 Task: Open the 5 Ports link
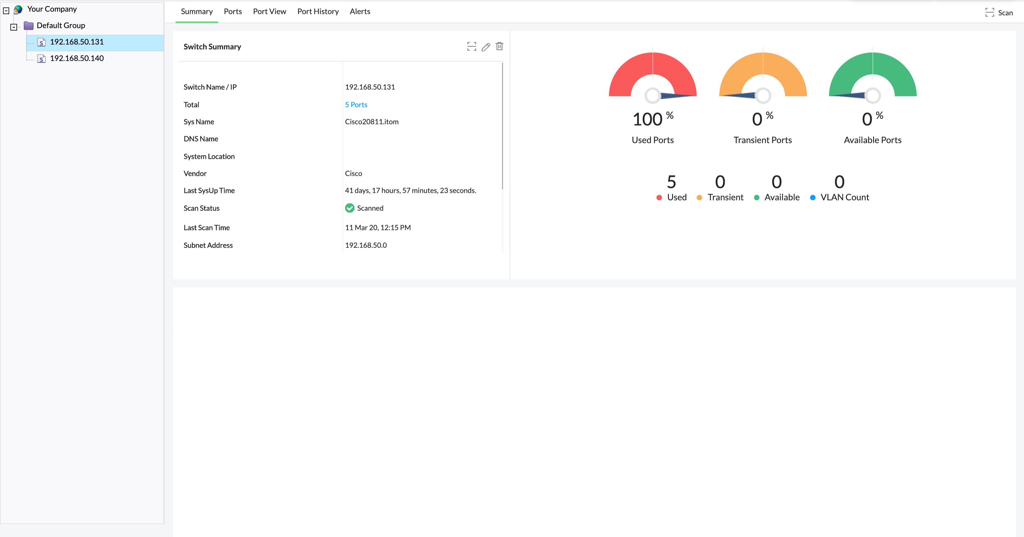coord(356,104)
